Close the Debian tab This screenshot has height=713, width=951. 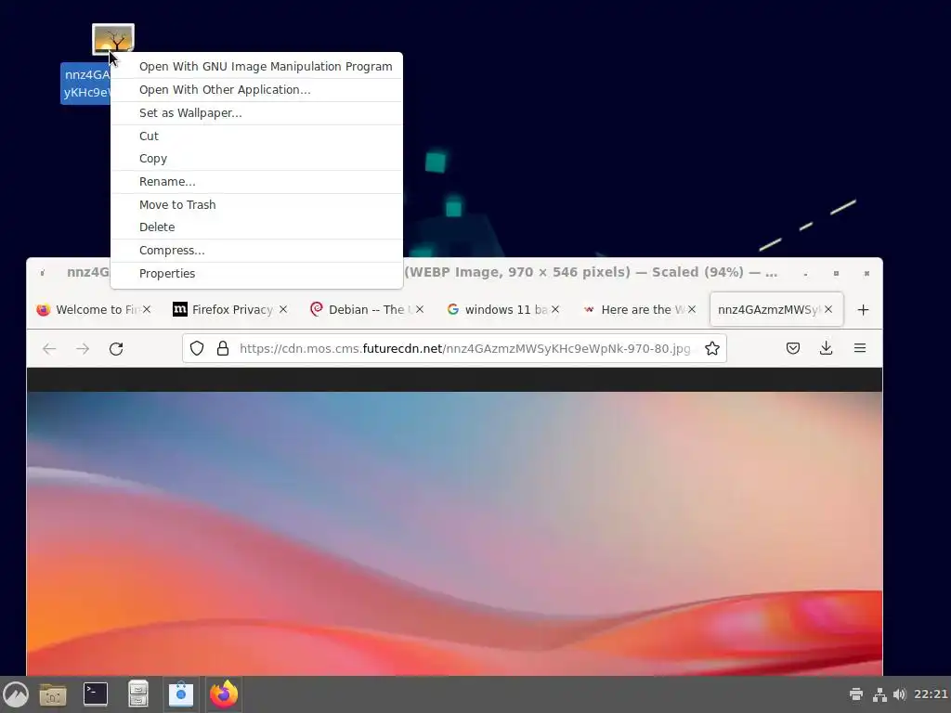click(420, 310)
